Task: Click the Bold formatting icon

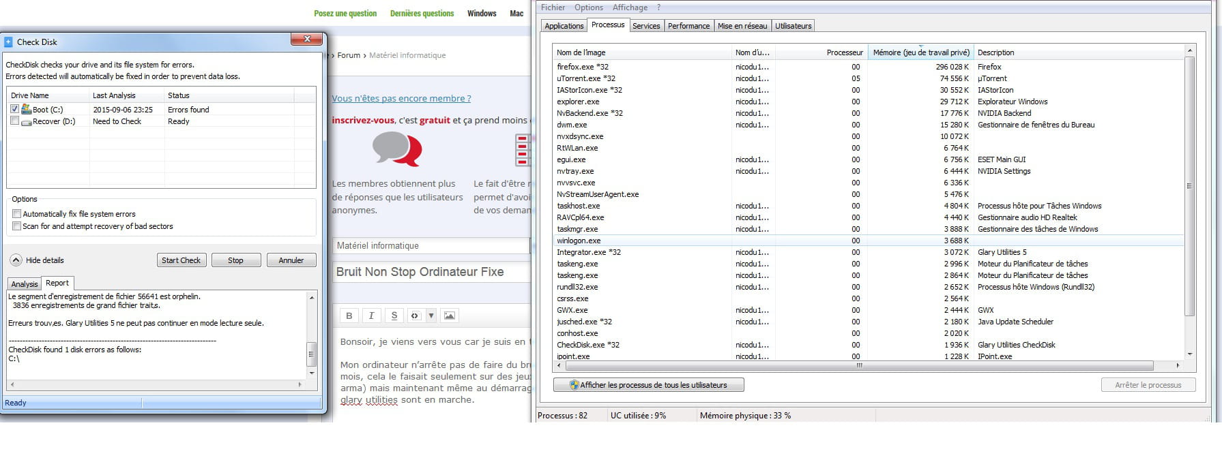Action: tap(349, 315)
